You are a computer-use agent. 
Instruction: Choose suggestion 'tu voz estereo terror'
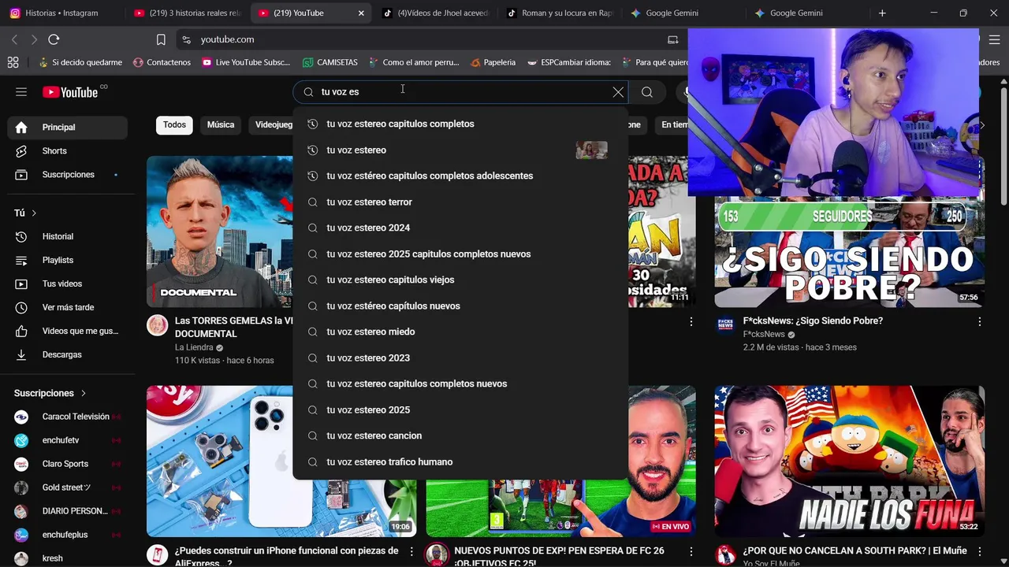point(460,202)
